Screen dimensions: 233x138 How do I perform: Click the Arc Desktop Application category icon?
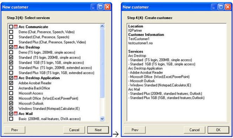pos(15,78)
